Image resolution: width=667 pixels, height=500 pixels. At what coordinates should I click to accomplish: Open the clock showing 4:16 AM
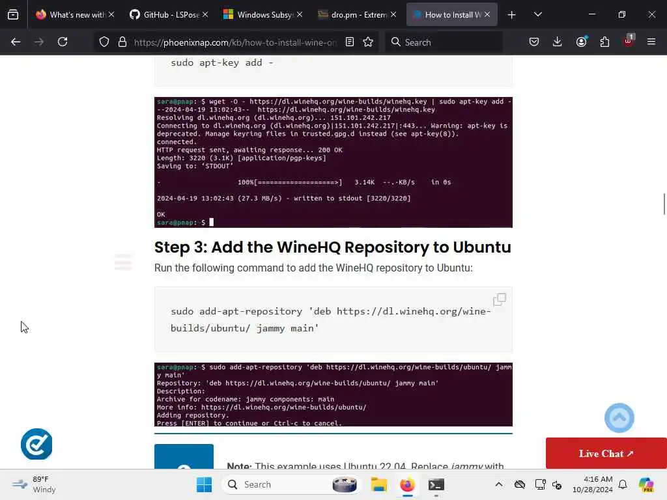point(593,484)
